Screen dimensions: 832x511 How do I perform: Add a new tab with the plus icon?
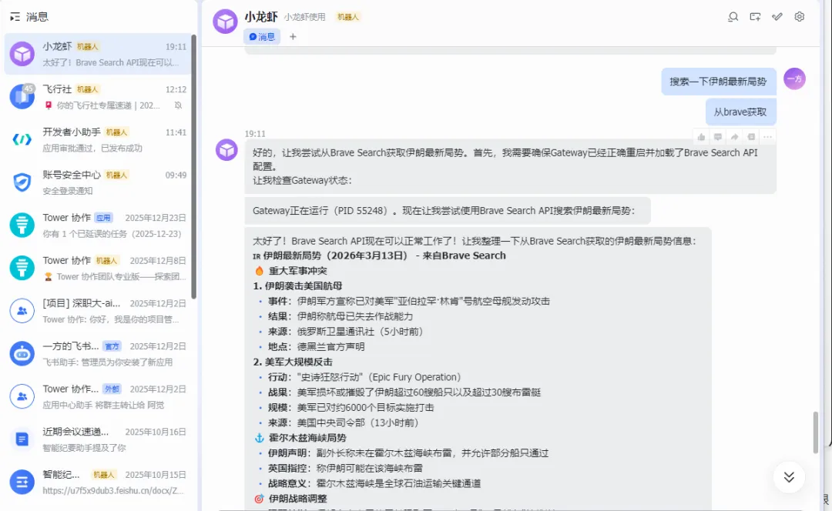293,37
